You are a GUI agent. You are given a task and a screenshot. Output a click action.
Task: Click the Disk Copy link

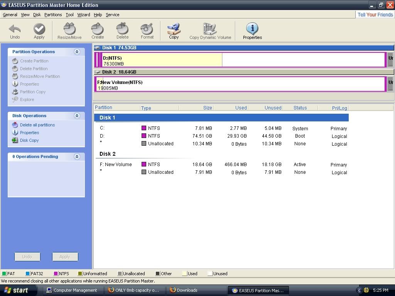29,140
